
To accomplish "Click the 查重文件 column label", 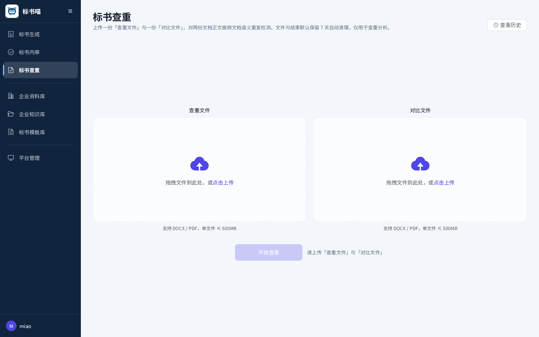I will pos(199,111).
